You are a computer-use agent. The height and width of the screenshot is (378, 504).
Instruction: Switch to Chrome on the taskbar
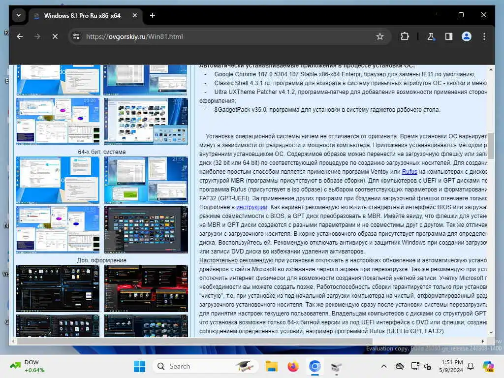coord(315,366)
